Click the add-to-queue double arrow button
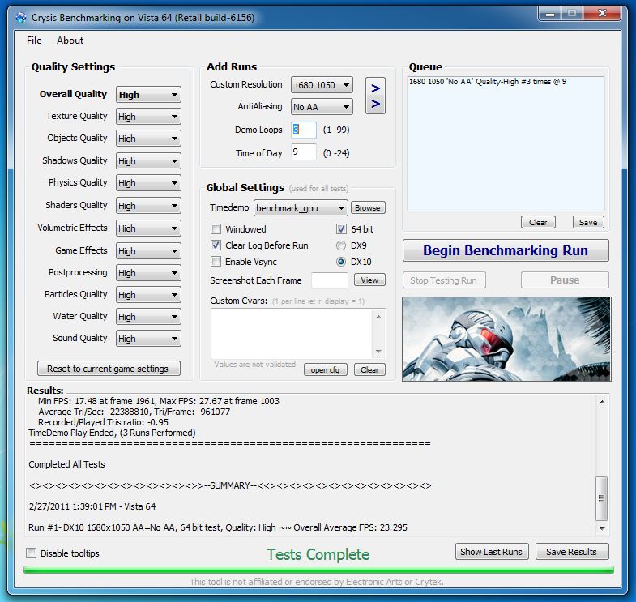The width and height of the screenshot is (636, 602). [x=375, y=96]
